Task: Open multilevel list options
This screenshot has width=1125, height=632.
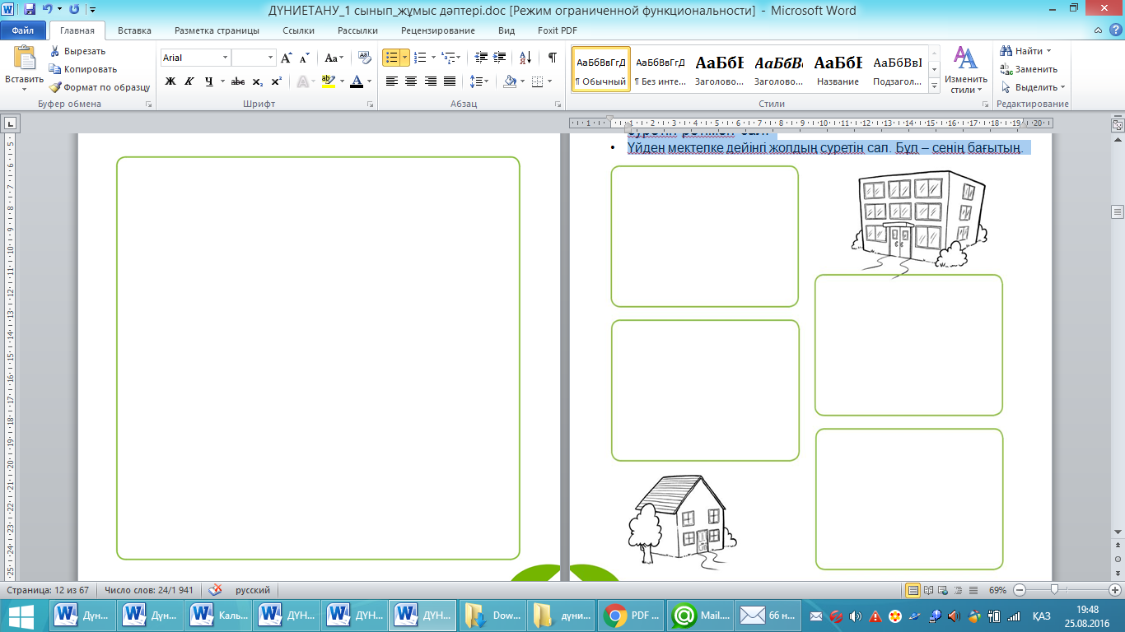Action: (x=450, y=58)
